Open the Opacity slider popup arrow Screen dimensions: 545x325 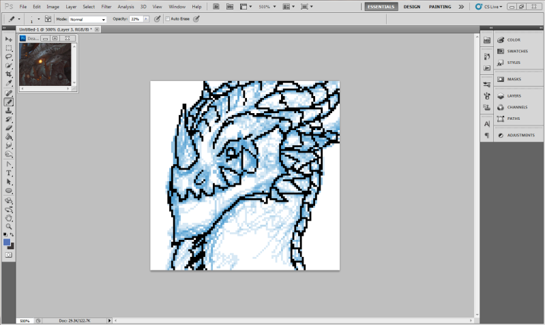[146, 19]
